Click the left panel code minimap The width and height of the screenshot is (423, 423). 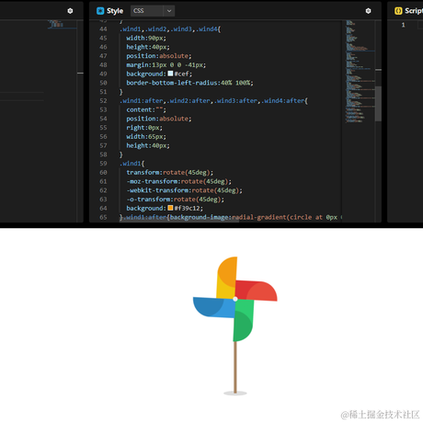click(x=62, y=25)
